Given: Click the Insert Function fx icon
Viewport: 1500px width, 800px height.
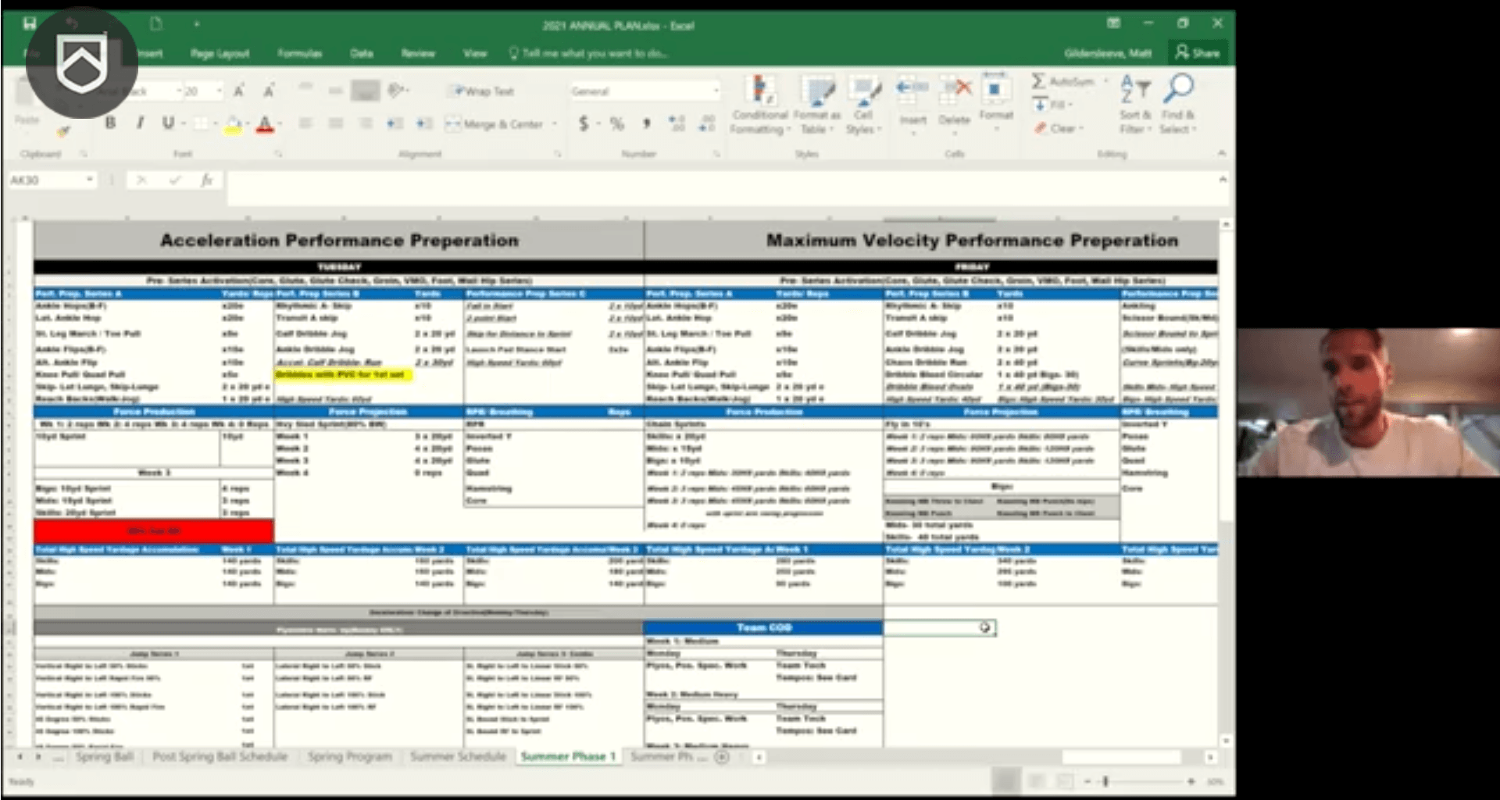Looking at the screenshot, I should point(206,180).
